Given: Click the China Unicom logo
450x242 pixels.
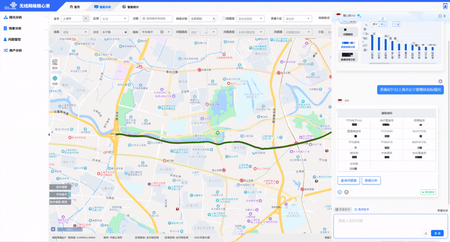Looking at the screenshot, I should point(11,5).
